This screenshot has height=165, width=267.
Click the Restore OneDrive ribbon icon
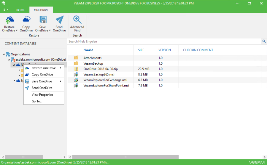click(x=9, y=20)
